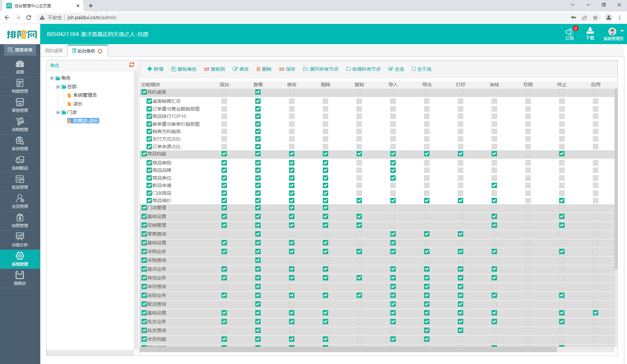Click the 搜索菜单 search menu button
This screenshot has width=627, height=364.
(20, 50)
